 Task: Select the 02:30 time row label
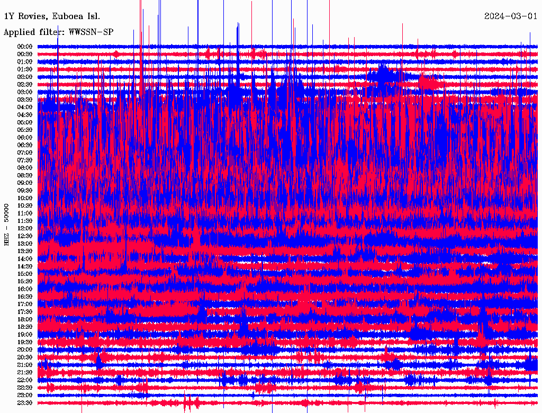point(25,85)
